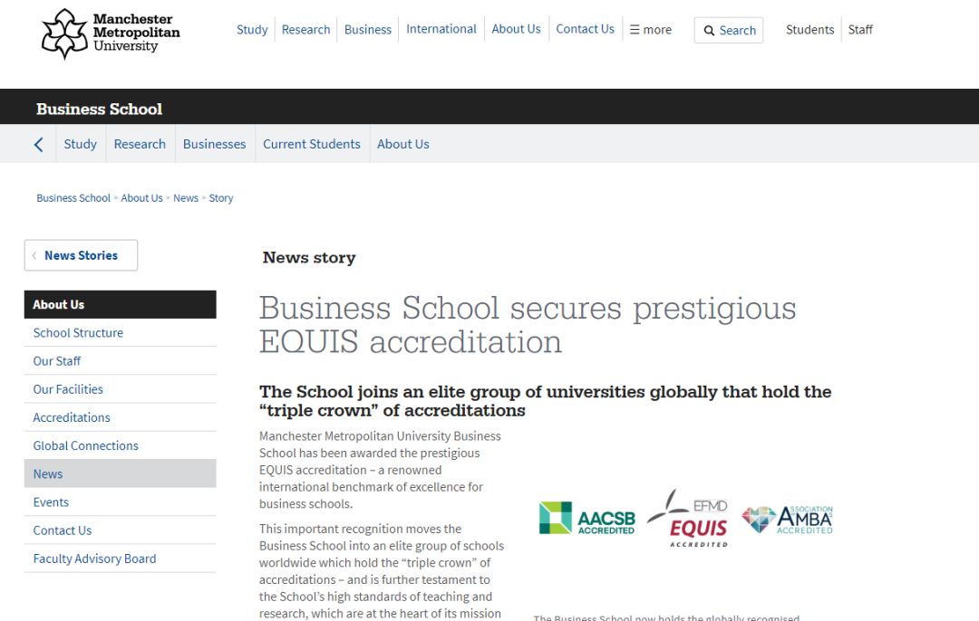Image resolution: width=979 pixels, height=621 pixels.
Task: Open the Search button with magnifier icon
Action: coord(729,30)
